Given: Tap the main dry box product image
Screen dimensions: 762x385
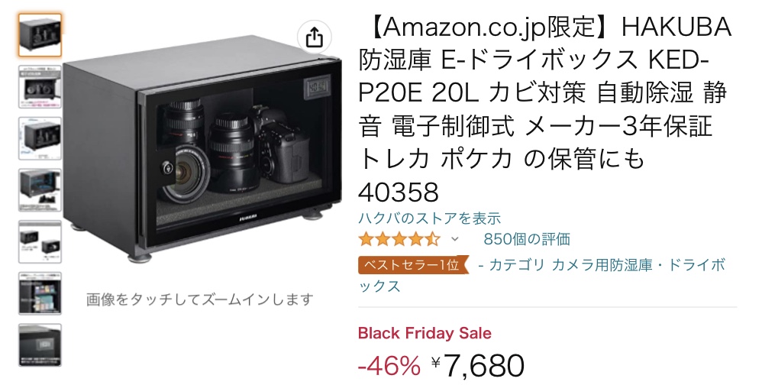Looking at the screenshot, I should point(202,149).
